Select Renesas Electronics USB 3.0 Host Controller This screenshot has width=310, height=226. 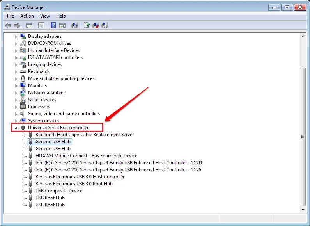(80, 177)
